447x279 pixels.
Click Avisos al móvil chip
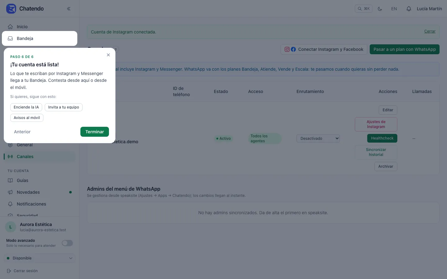click(27, 118)
